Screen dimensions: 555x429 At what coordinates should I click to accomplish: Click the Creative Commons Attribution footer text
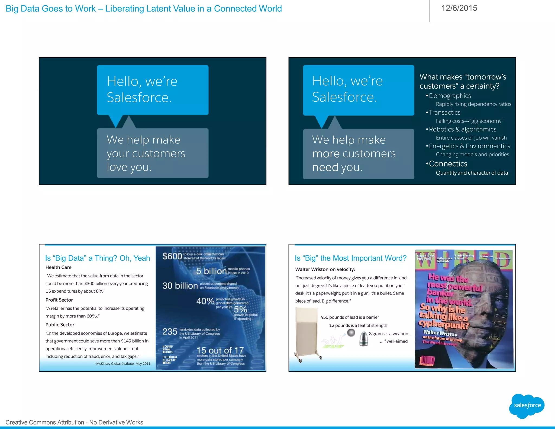click(x=74, y=422)
